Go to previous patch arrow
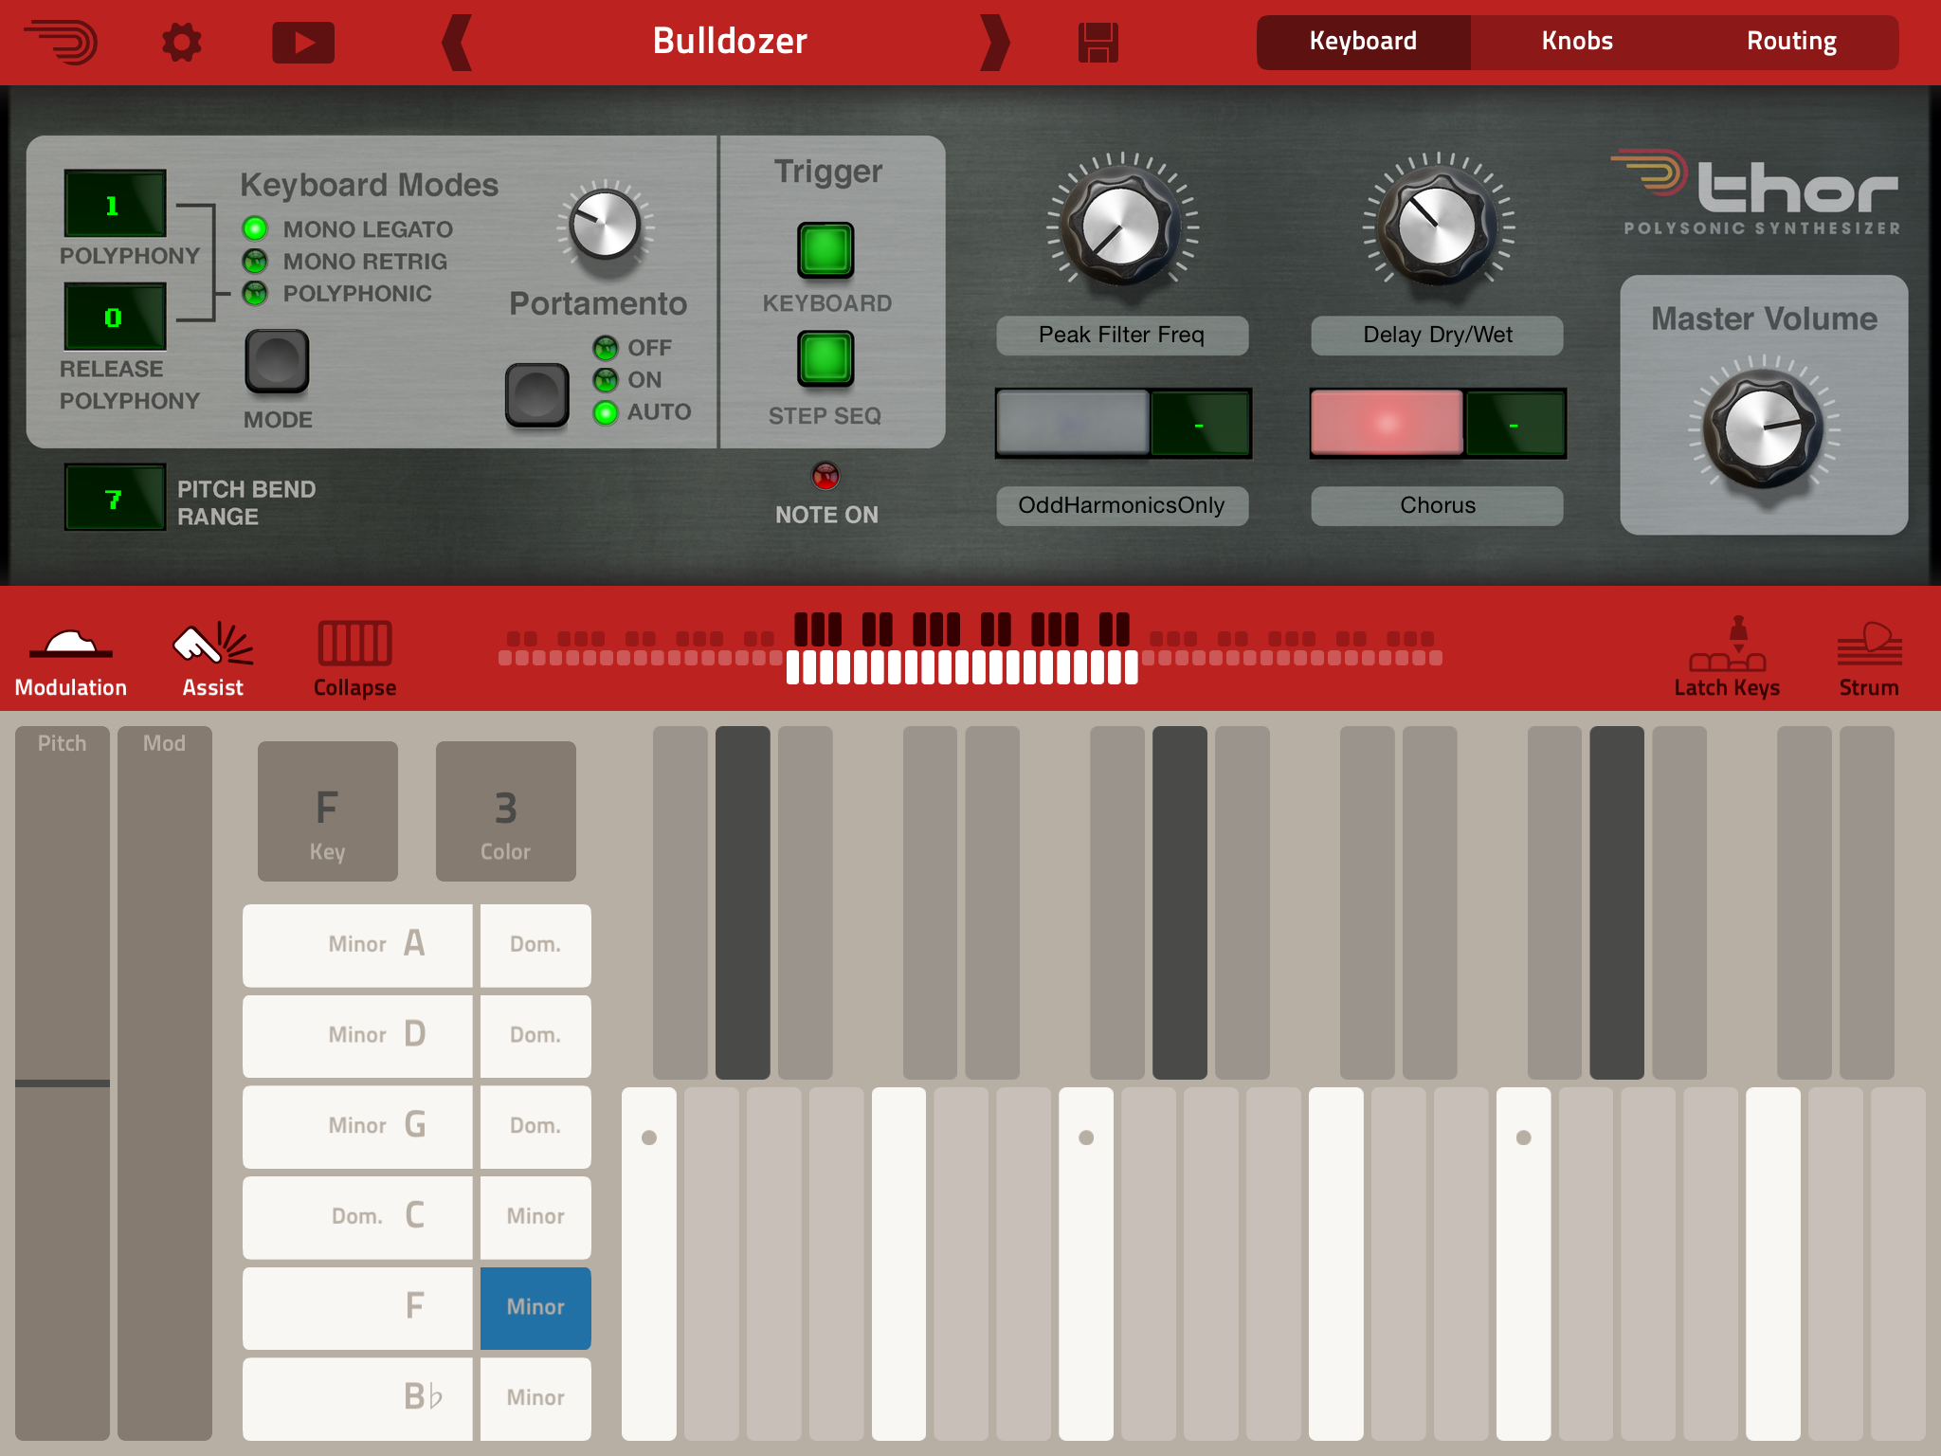Viewport: 1941px width, 1456px height. click(x=457, y=43)
